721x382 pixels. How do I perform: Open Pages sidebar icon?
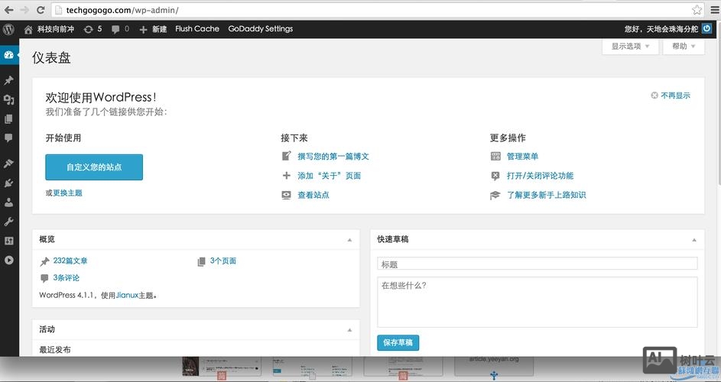pyautogui.click(x=8, y=119)
